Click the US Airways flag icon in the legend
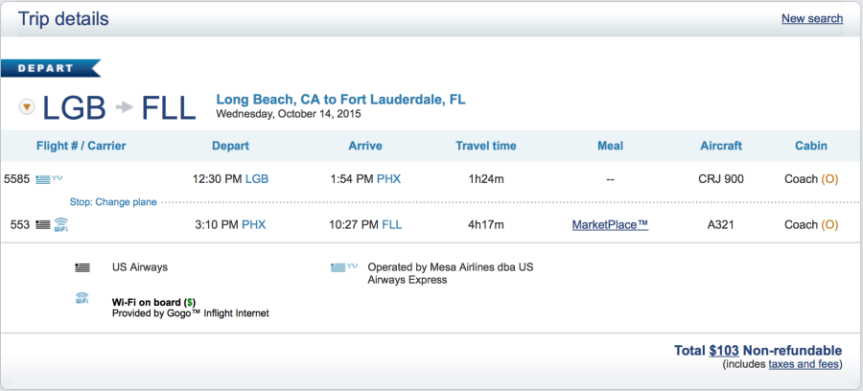863x391 pixels. 82,268
